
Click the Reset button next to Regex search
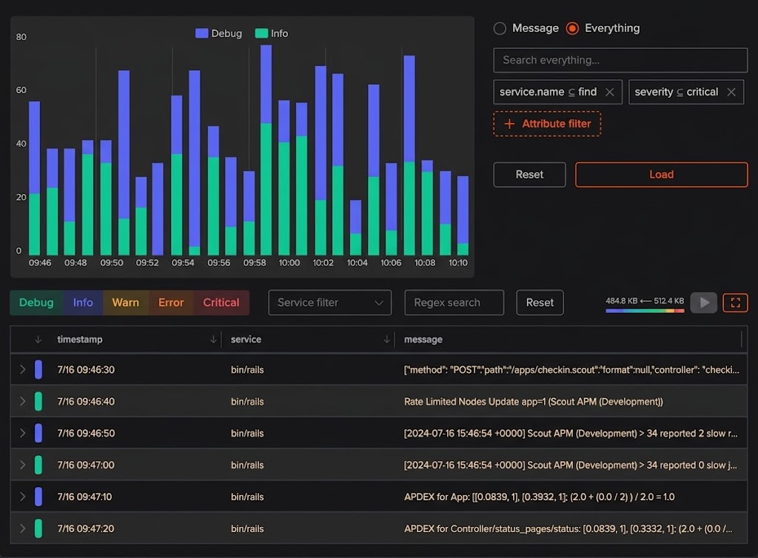point(540,303)
